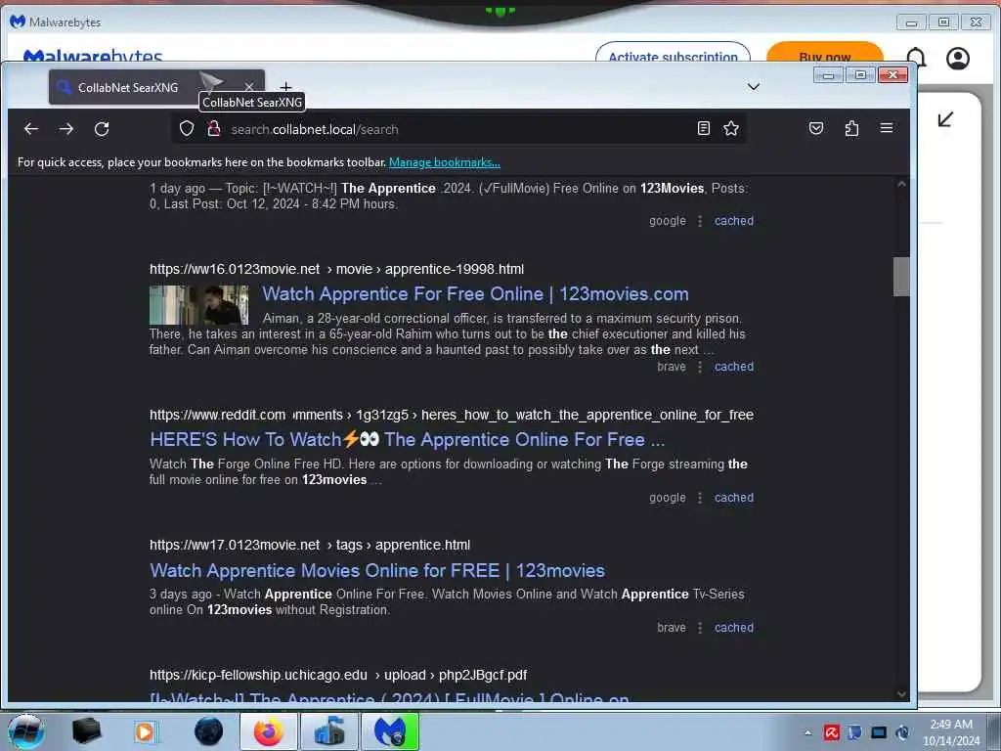1001x751 pixels.
Task: Click the collapse arrow in Malwarebytes panel
Action: (945, 119)
